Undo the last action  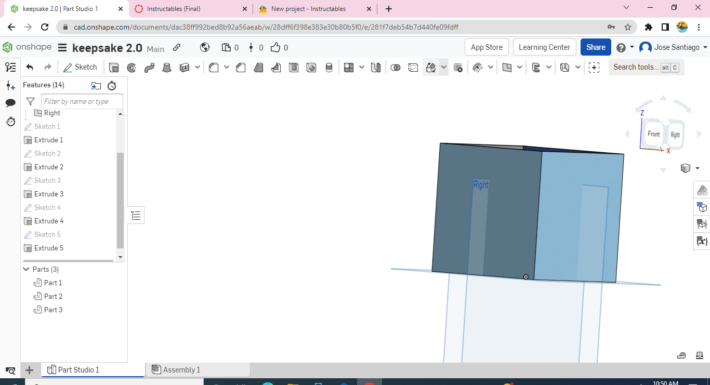pos(30,67)
